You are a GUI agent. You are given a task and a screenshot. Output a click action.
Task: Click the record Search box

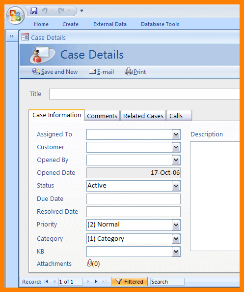tap(167, 282)
